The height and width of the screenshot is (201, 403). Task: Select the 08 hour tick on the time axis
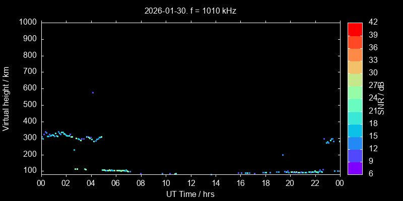pyautogui.click(x=141, y=183)
